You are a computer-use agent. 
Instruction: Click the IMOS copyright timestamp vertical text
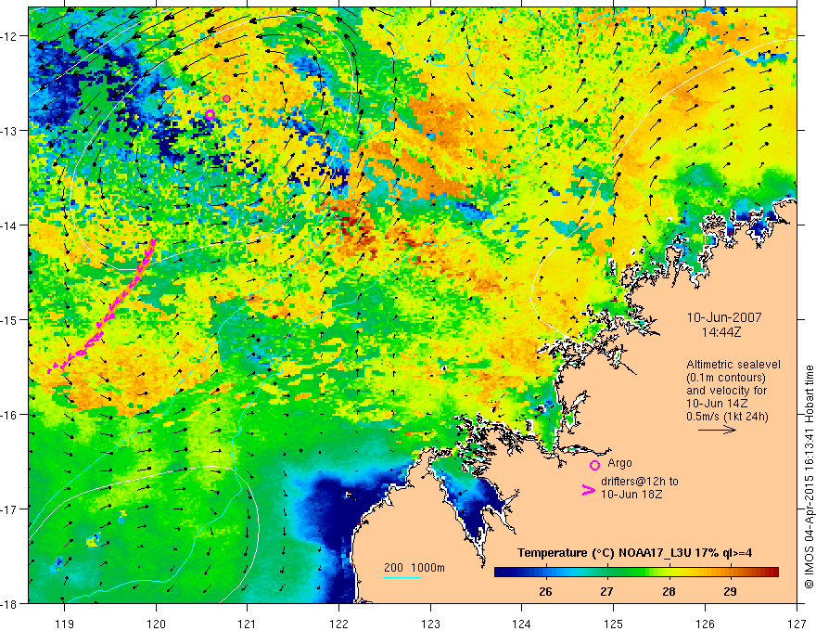coord(810,478)
